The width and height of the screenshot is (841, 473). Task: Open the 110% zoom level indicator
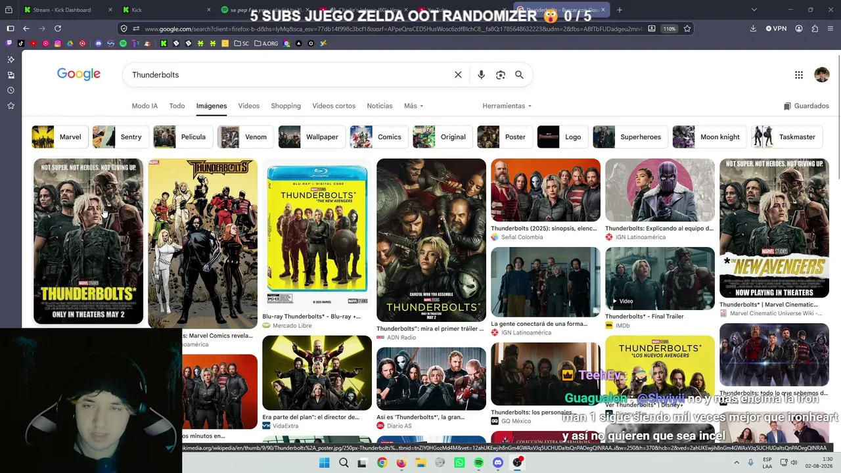tap(670, 29)
